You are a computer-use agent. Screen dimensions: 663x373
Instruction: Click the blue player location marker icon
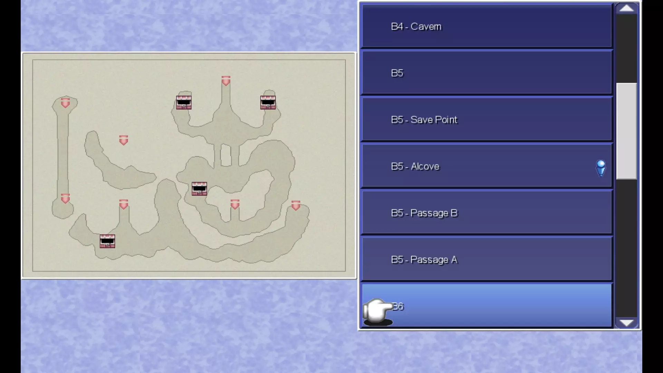click(600, 168)
